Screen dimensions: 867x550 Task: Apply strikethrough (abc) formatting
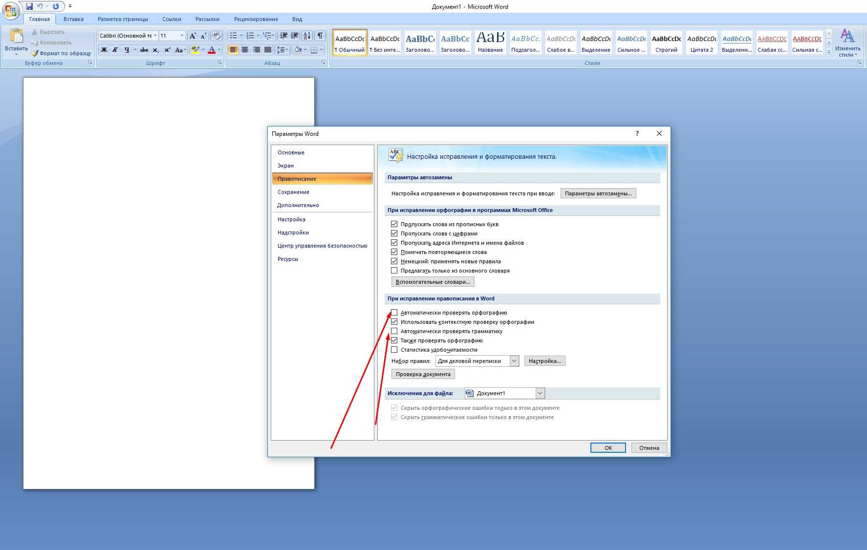pyautogui.click(x=144, y=50)
